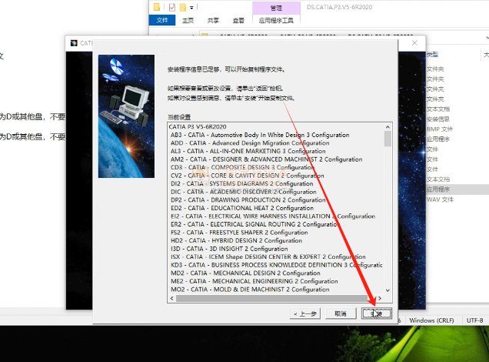Click the CATIA installer title bar icon

coord(74,43)
